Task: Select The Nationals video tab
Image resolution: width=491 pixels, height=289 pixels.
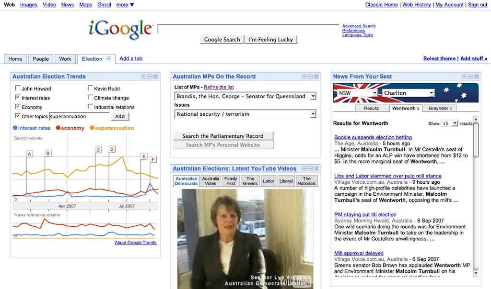Action: point(306,181)
